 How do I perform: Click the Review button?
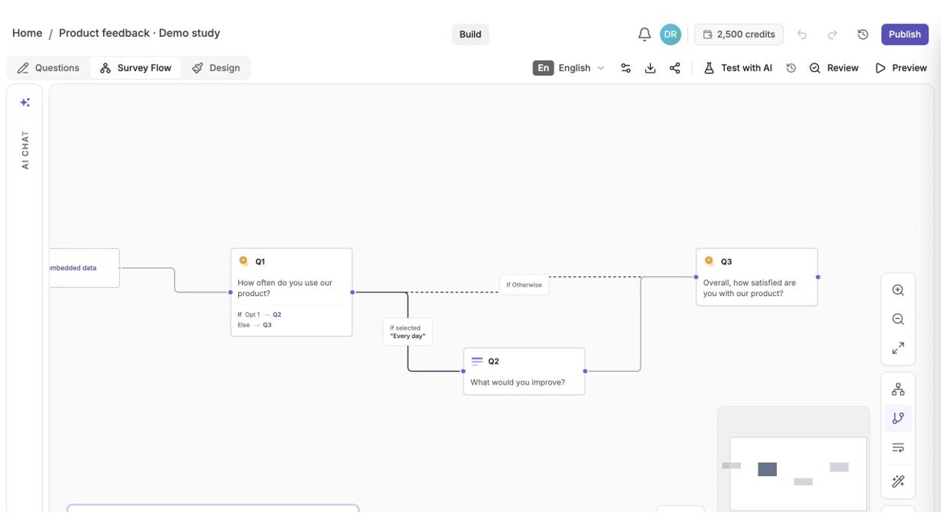[x=834, y=68]
